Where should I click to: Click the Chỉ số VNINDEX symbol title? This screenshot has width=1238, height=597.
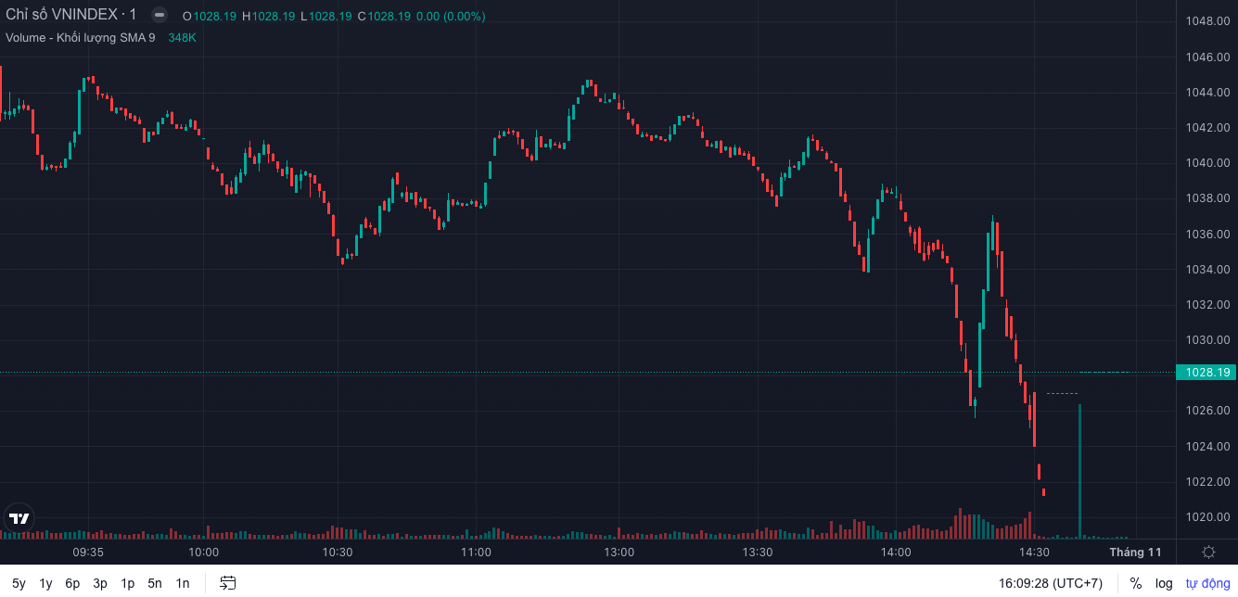click(71, 15)
